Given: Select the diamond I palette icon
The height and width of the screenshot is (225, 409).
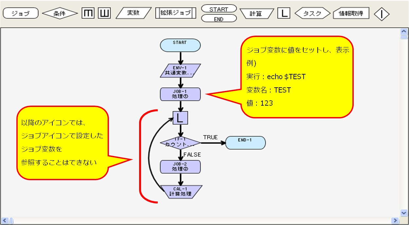Looking at the screenshot, I should click(382, 14).
